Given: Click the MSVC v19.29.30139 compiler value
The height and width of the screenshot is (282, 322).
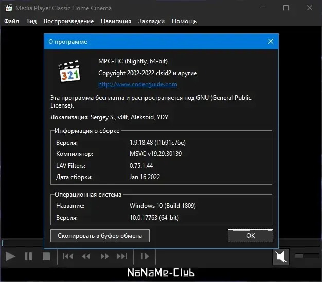Looking at the screenshot, I should click(x=155, y=154).
